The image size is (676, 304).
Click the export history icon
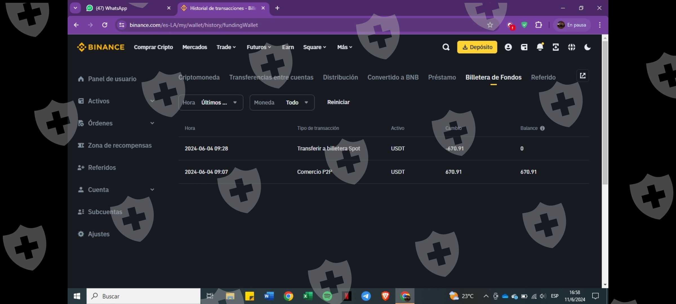pos(582,76)
